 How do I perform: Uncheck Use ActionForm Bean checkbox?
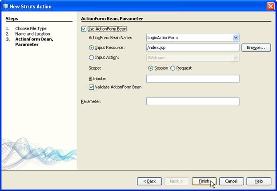coord(84,29)
